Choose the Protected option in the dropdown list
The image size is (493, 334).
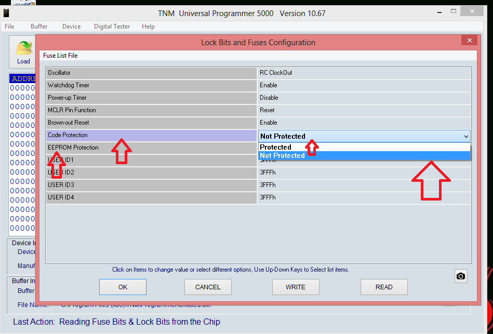click(x=364, y=147)
